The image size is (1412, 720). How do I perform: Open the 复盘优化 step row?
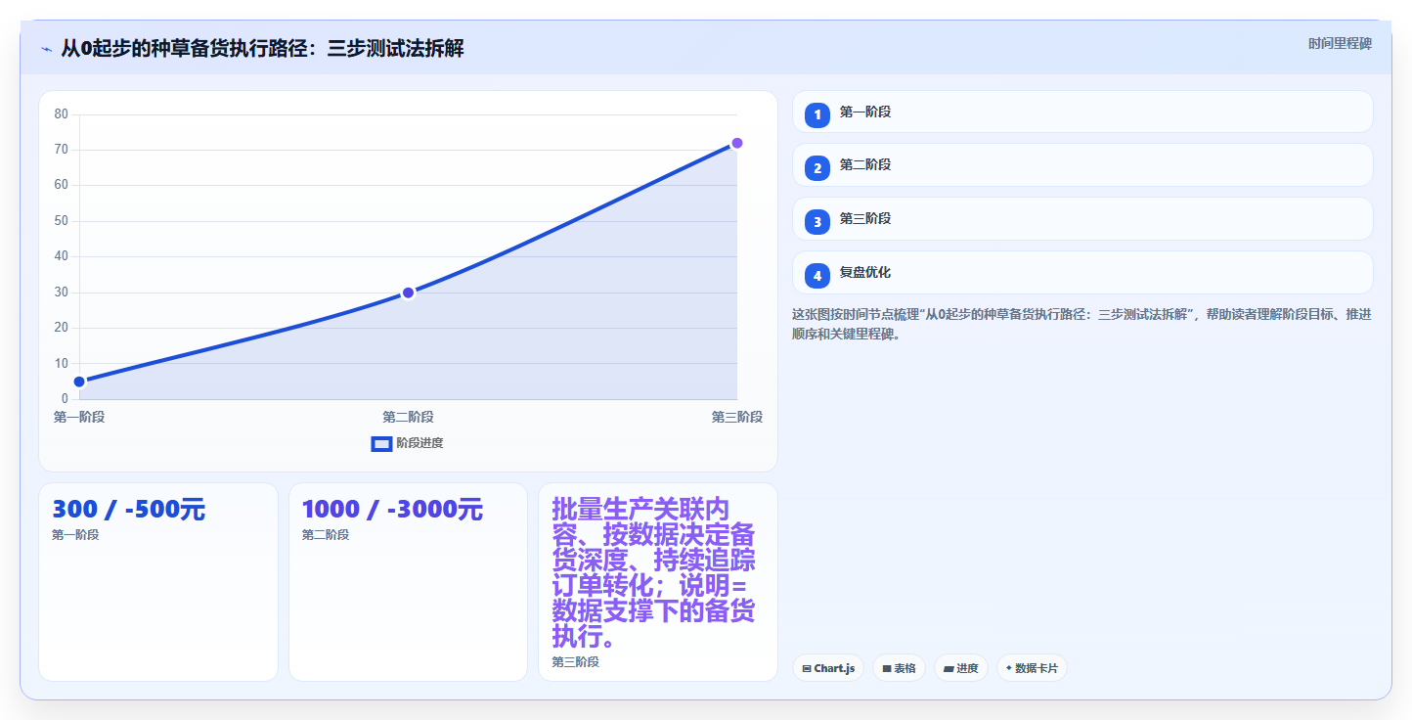(x=1082, y=272)
